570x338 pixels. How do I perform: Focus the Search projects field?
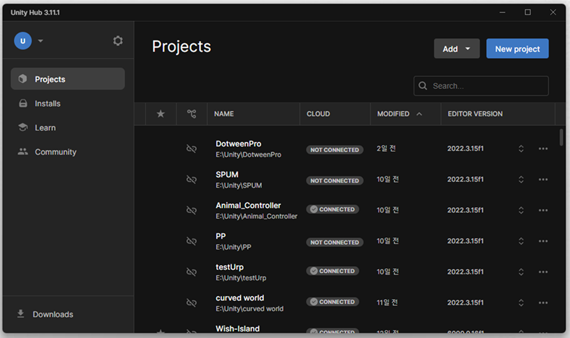coord(481,85)
